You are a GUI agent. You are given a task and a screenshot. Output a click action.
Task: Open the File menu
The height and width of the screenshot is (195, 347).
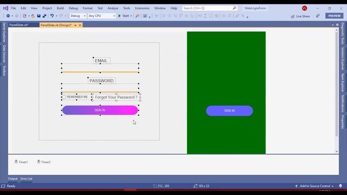point(14,8)
